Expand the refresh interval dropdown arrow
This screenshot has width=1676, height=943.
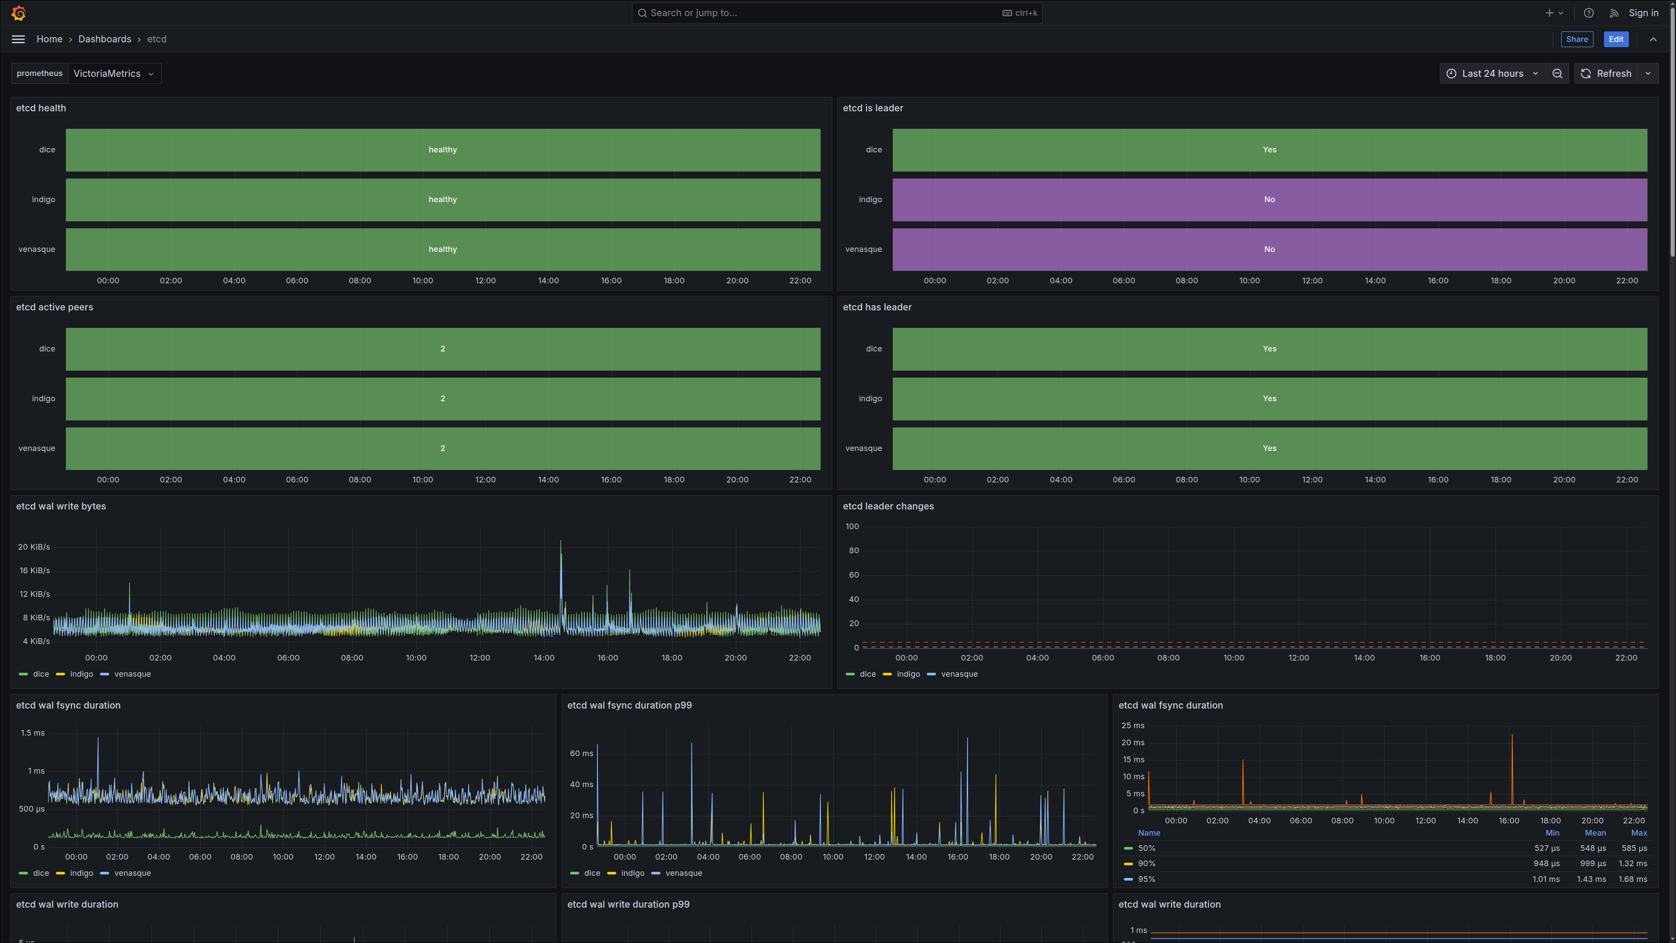(1648, 73)
